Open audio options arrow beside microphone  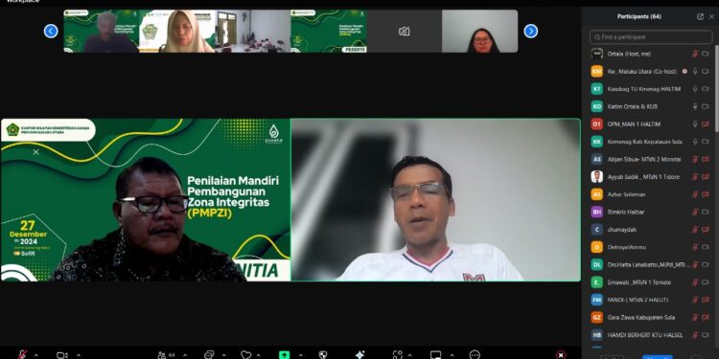(35, 355)
